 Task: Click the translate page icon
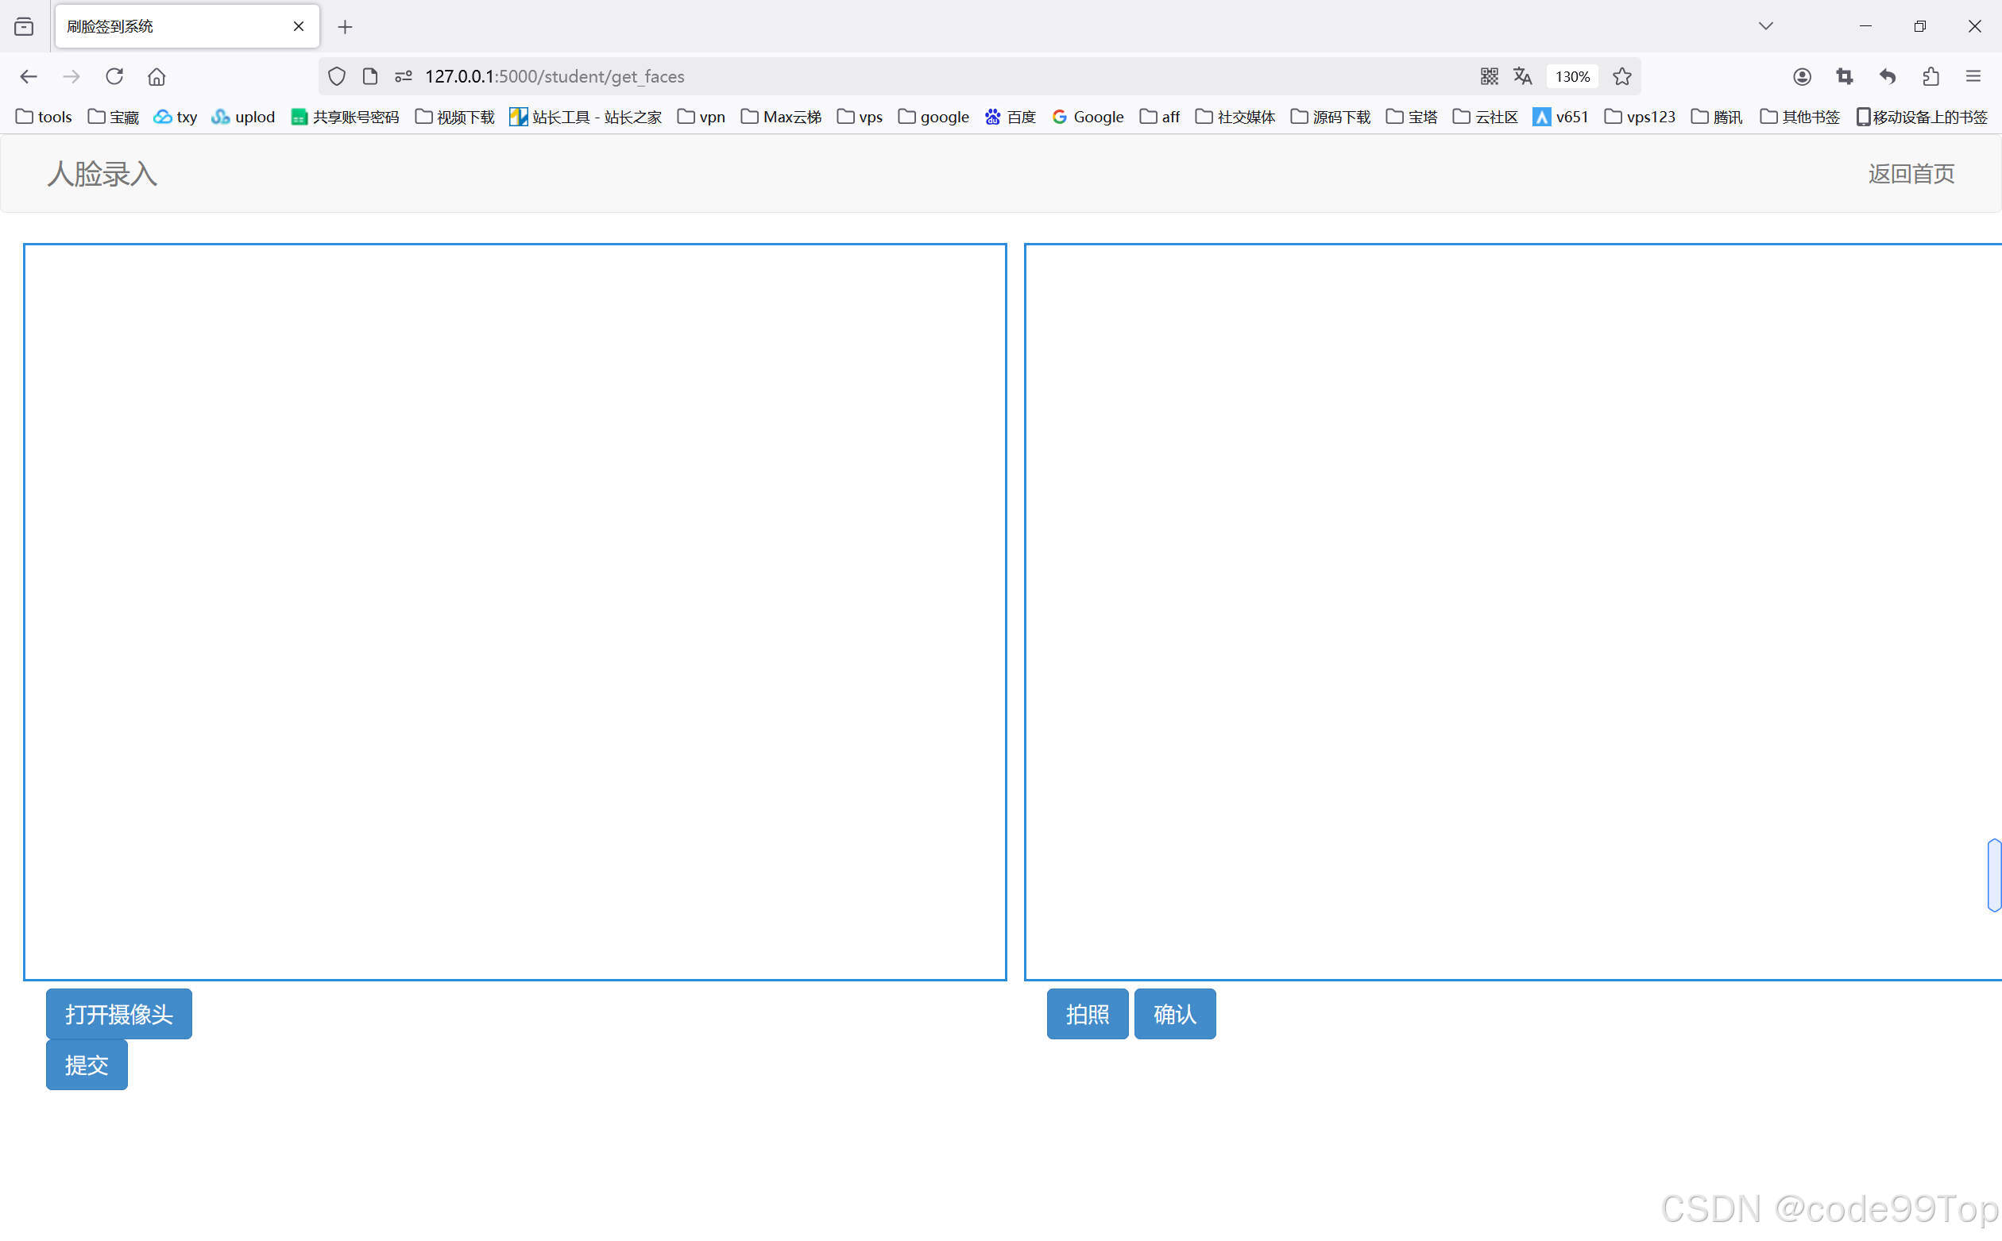[1522, 76]
